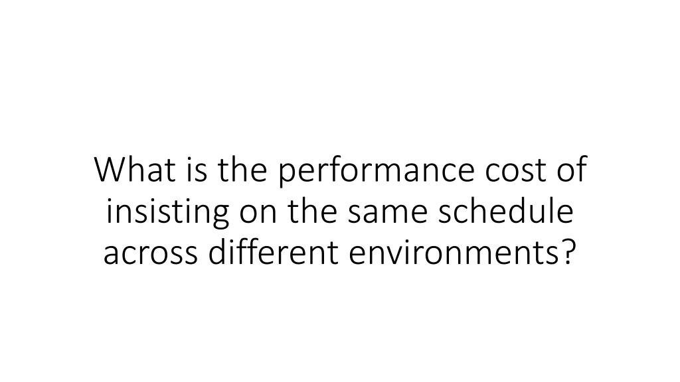680x382 pixels.
Task: Click the word 'schedule'
Action: pyautogui.click(x=506, y=211)
